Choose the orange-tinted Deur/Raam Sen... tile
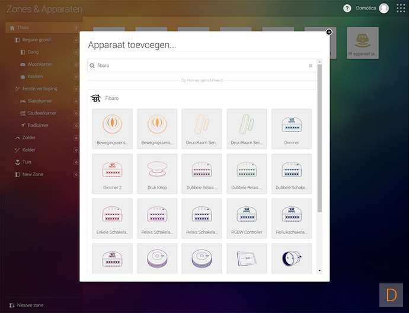Image resolution: width=409 pixels, height=313 pixels. (x=202, y=129)
